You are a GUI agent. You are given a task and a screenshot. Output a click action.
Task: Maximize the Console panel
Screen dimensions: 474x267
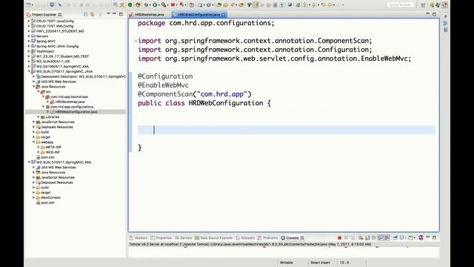pyautogui.click(x=435, y=238)
